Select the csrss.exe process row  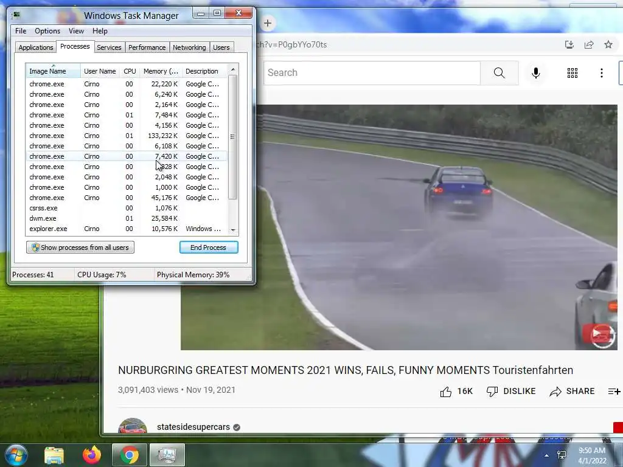tap(127, 208)
